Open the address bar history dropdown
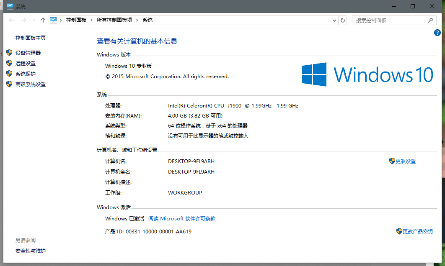 click(334, 20)
